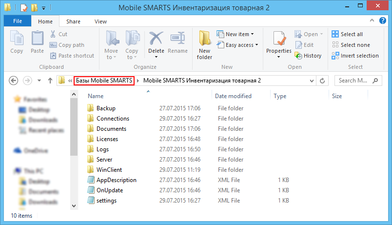Open recent locations dropdown arrow
The width and height of the screenshot is (392, 225).
[x=39, y=81]
